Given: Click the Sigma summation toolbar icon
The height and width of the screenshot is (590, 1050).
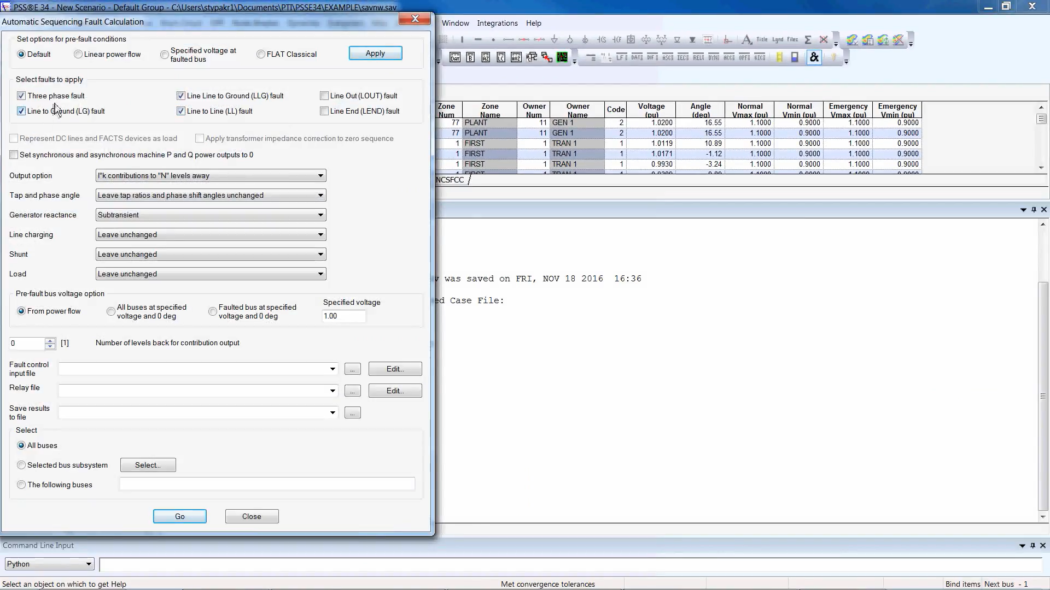Looking at the screenshot, I should (808, 39).
